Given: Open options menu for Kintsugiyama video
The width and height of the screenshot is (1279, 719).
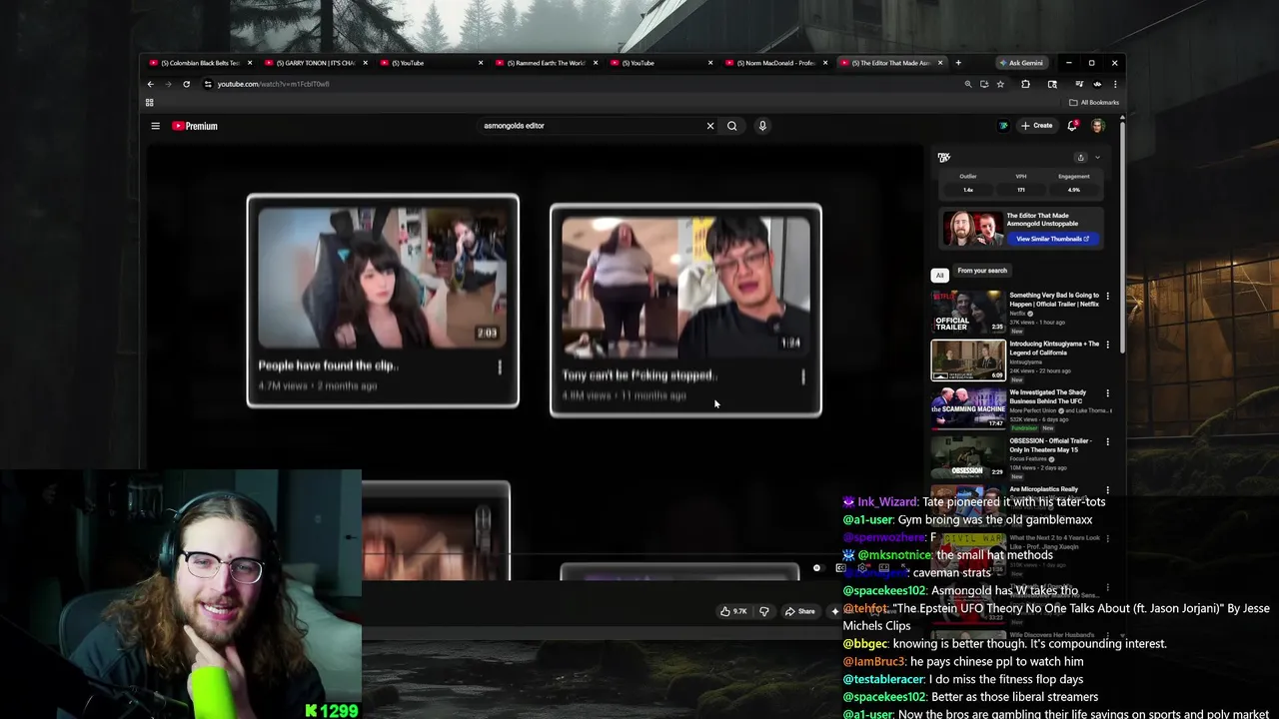Looking at the screenshot, I should (x=1107, y=345).
